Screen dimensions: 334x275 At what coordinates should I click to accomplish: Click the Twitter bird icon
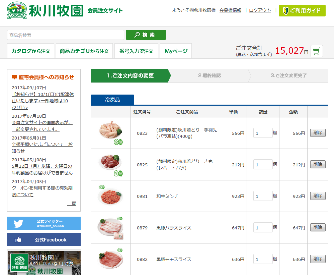pyautogui.click(x=18, y=224)
